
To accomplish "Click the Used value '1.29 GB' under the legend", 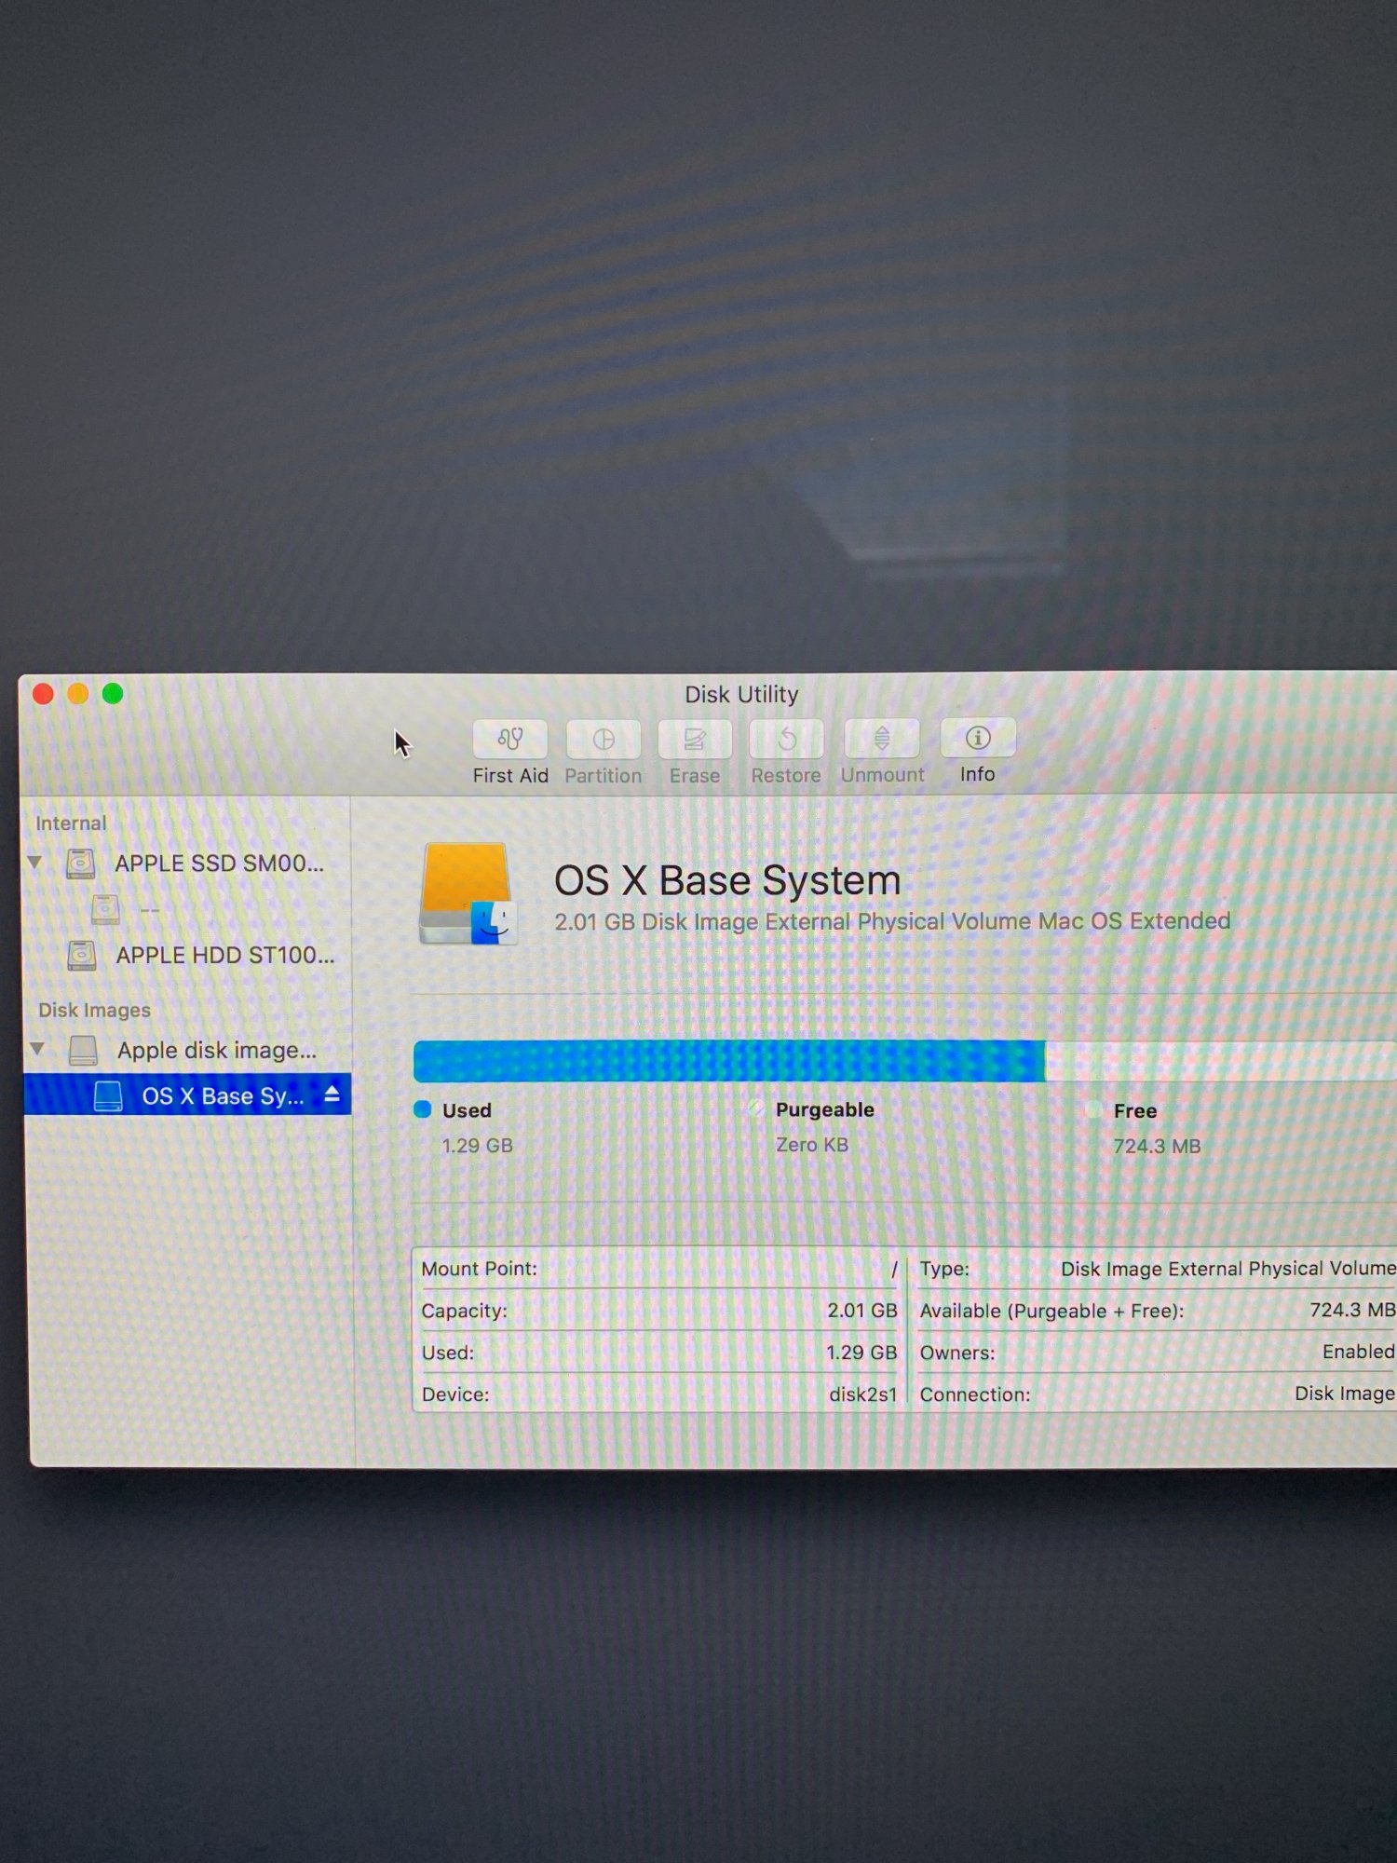I will click(477, 1146).
